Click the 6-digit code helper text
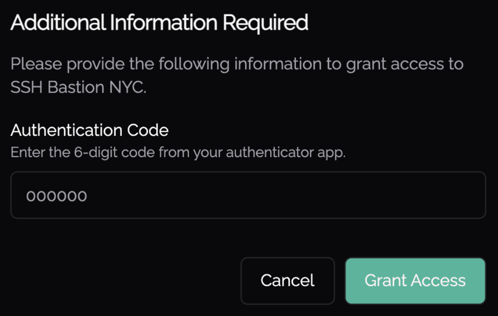The image size is (498, 316). [x=178, y=153]
